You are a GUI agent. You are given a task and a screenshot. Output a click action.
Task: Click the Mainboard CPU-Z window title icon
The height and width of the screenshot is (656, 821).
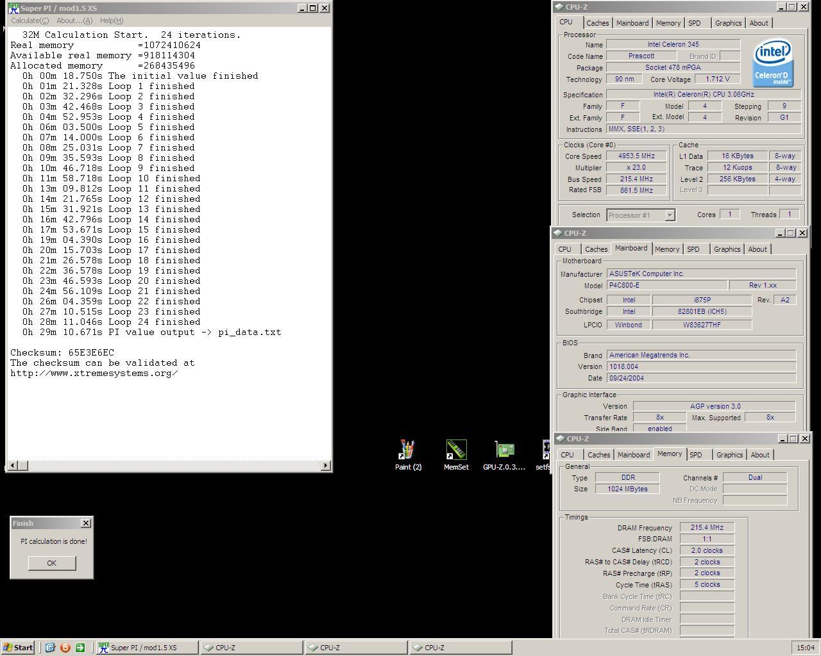tap(558, 233)
